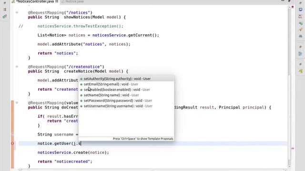The image size is (305, 171).
Task: Click green dot icon beside setAuthority
Action: click(81, 79)
